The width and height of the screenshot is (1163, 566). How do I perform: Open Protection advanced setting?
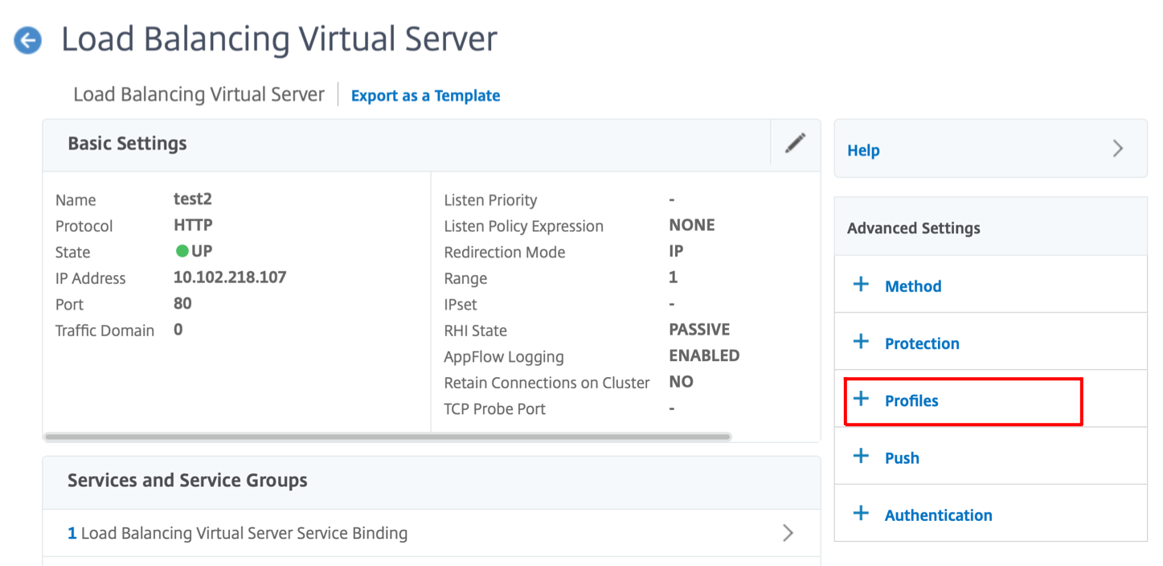(922, 343)
